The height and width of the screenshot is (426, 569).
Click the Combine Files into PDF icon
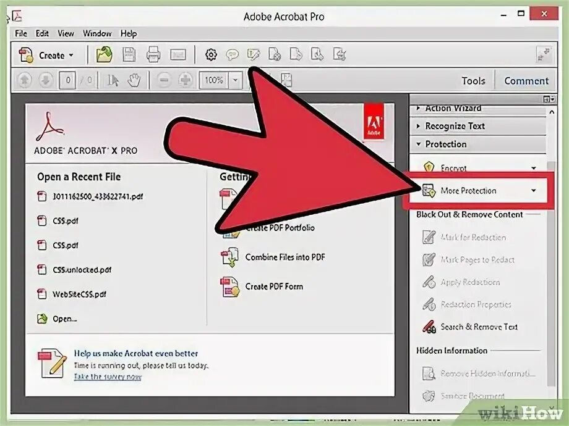pos(229,257)
